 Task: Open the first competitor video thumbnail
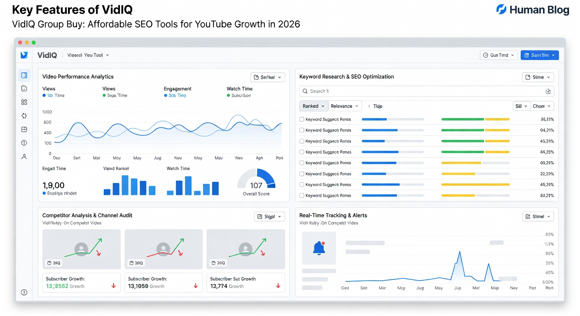pyautogui.click(x=82, y=249)
